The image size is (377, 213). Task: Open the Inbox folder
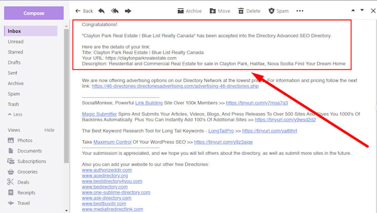click(x=31, y=31)
